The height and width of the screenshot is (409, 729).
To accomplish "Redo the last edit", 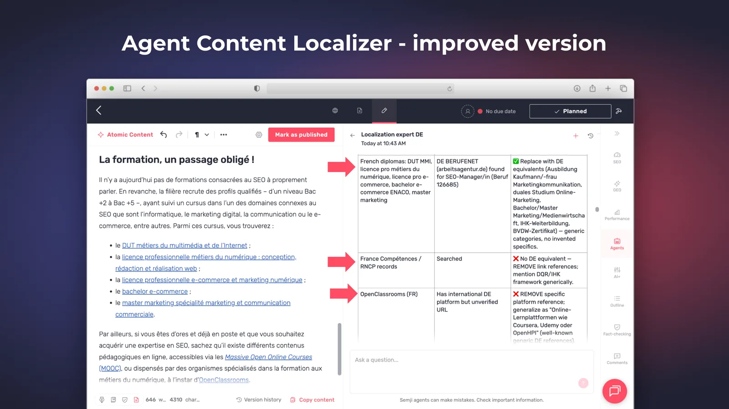I will (179, 134).
